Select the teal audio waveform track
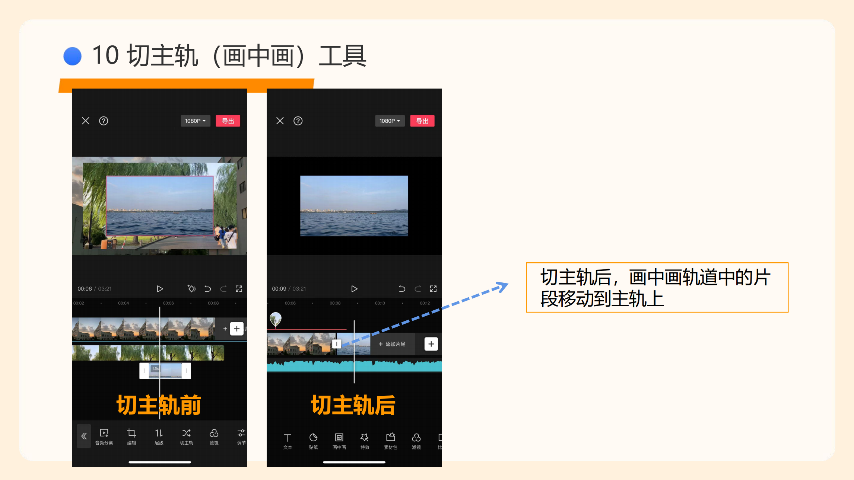 click(354, 366)
